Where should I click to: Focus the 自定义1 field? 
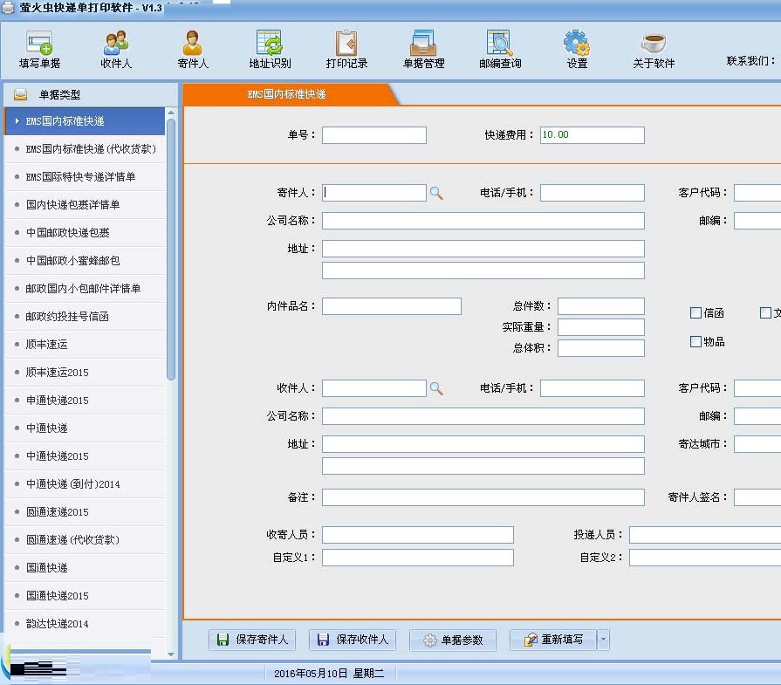[418, 558]
